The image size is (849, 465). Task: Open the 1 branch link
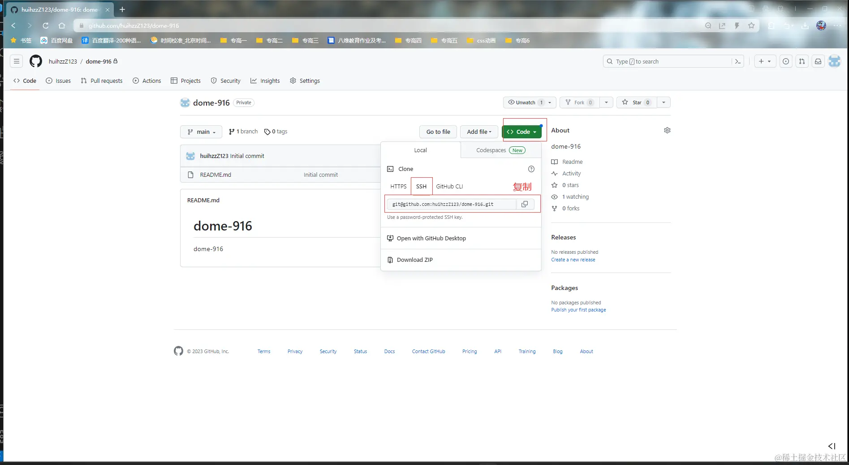(x=243, y=132)
